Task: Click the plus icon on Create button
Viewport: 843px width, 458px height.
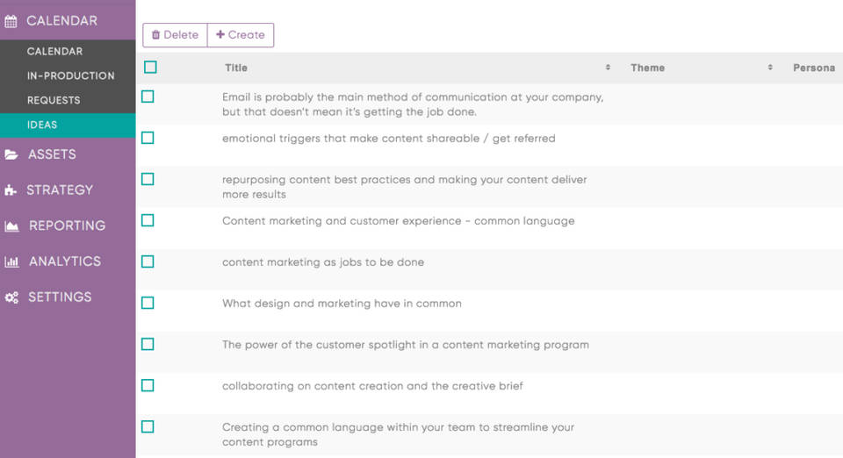Action: pyautogui.click(x=220, y=35)
